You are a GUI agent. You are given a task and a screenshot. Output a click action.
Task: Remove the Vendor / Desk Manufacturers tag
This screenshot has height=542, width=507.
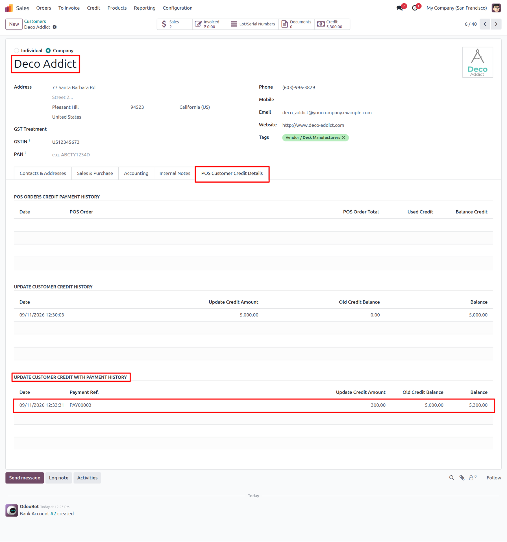click(x=344, y=137)
